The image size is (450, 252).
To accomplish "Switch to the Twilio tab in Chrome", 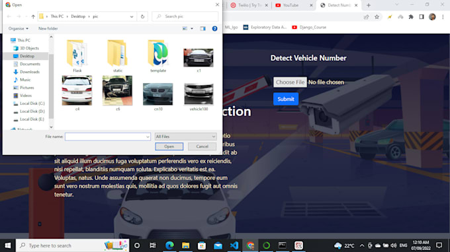I will tap(249, 5).
